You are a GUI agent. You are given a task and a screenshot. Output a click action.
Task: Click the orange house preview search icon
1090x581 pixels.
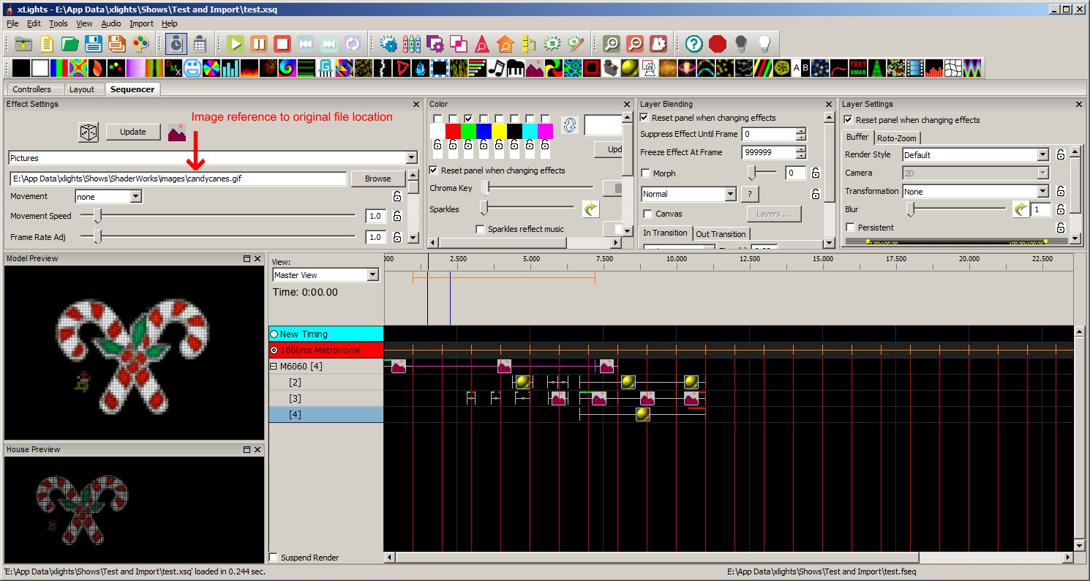pos(505,43)
